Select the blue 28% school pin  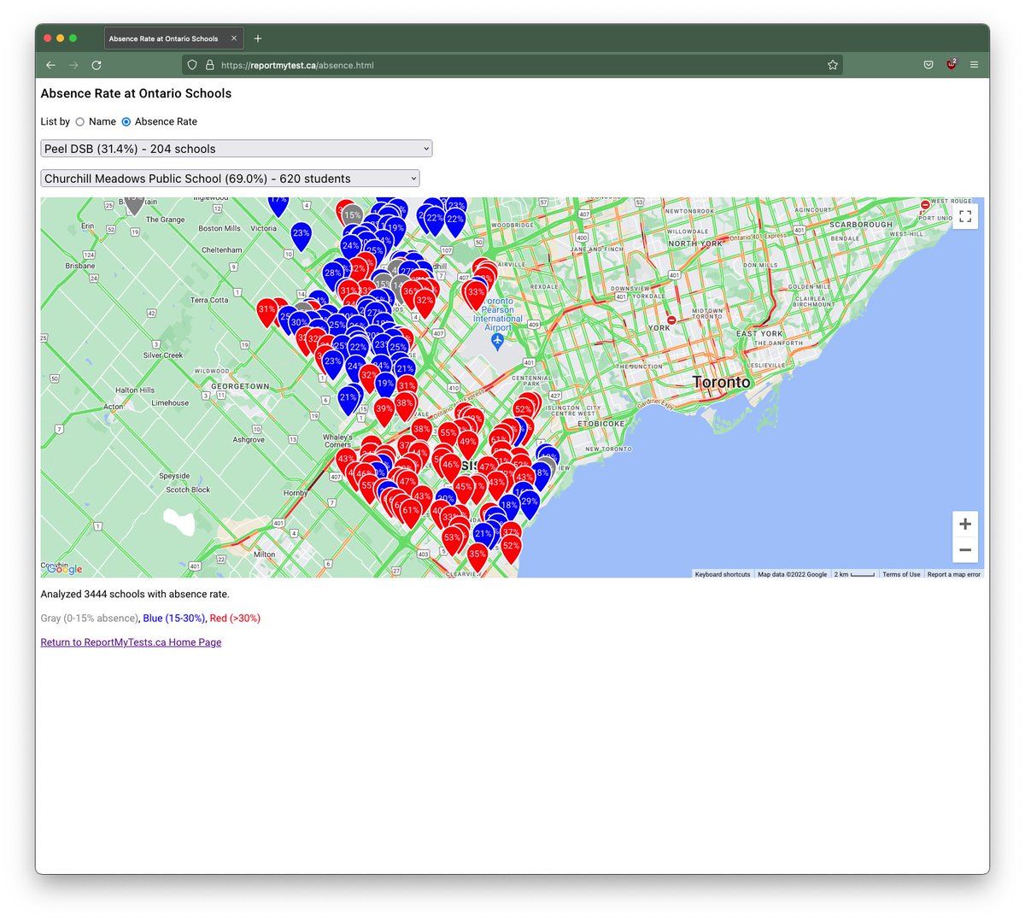click(332, 273)
